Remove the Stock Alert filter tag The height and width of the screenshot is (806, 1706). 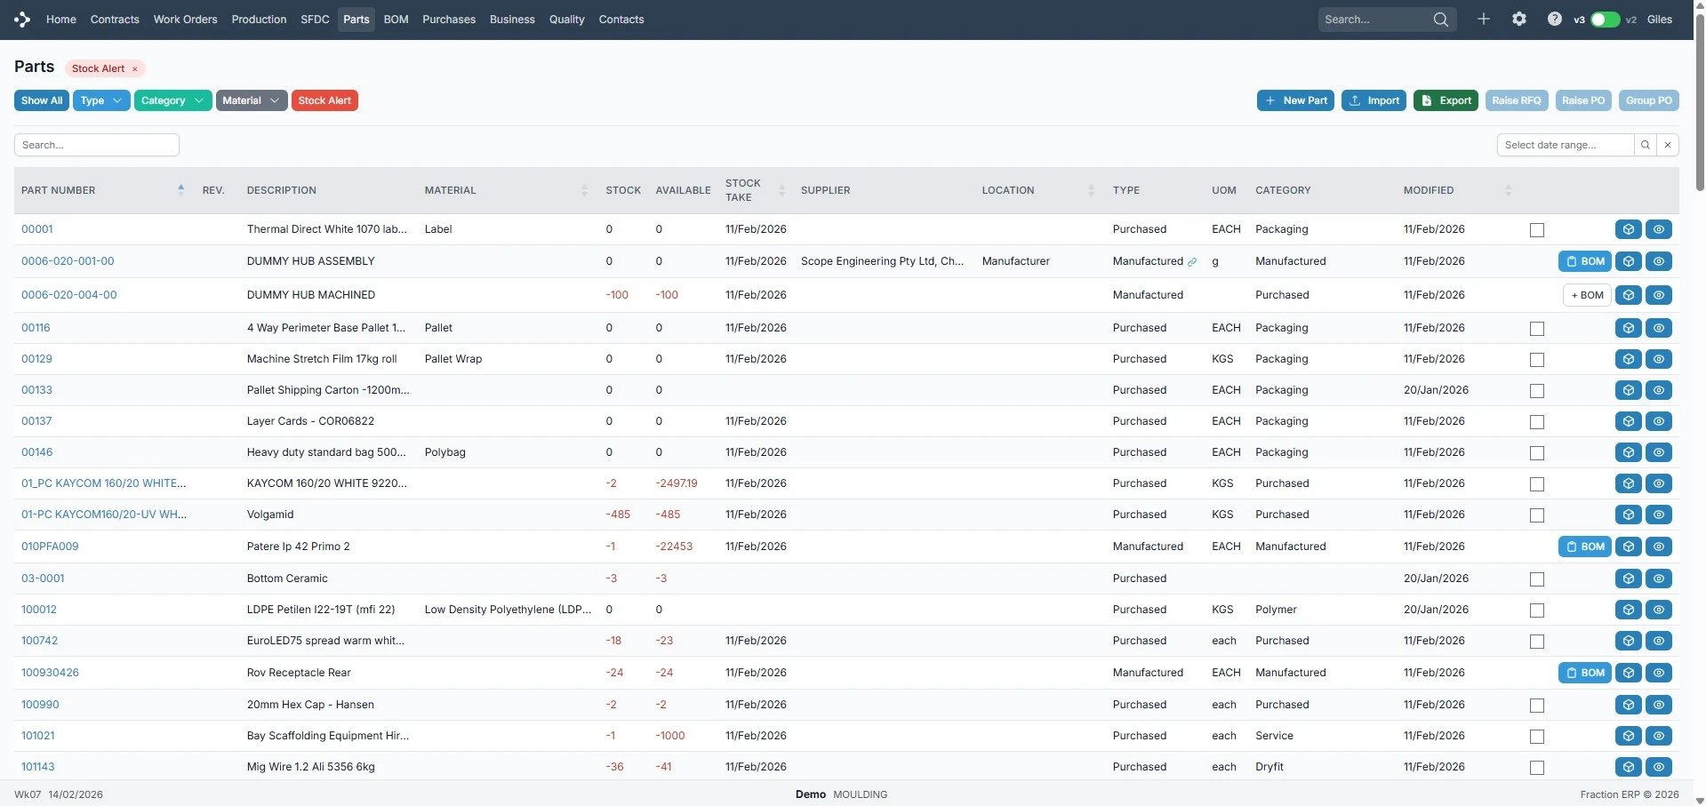(x=135, y=69)
